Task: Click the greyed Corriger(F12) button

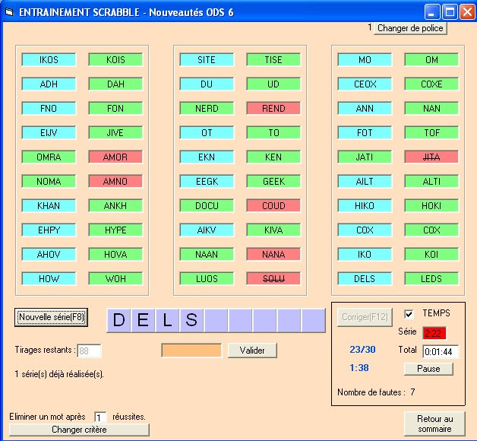Action: click(365, 317)
